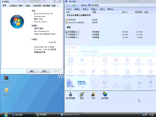This screenshot has height=117, width=156.
Task: Open the 编辑(E) menu in 我的电脑
Action: pos(77,9)
